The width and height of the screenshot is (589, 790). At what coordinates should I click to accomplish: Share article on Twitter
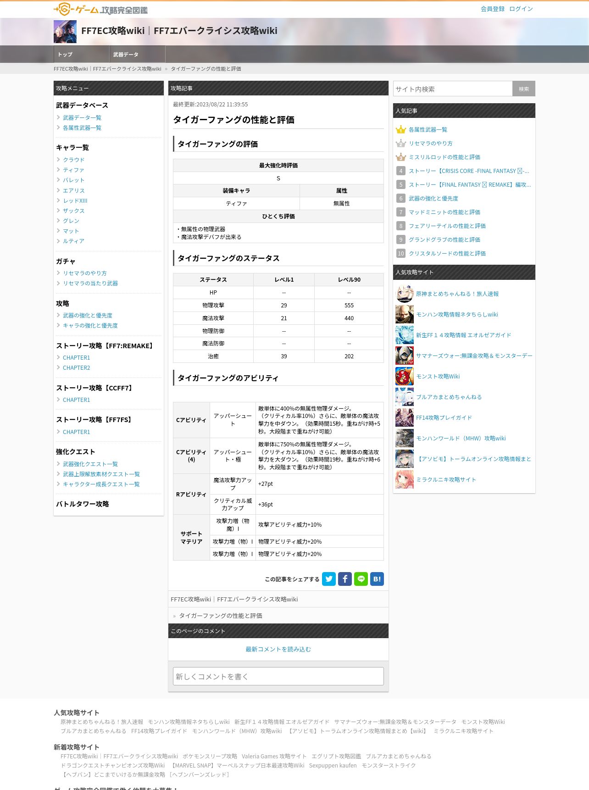[329, 579]
